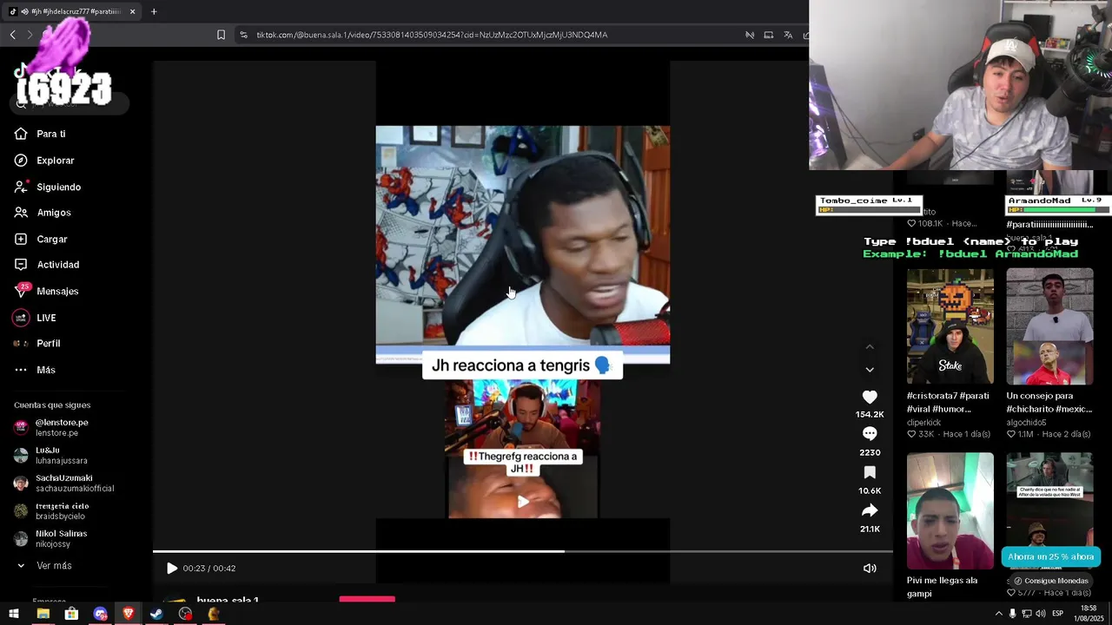The image size is (1112, 625).
Task: Open the Explorar section
Action: click(x=55, y=161)
